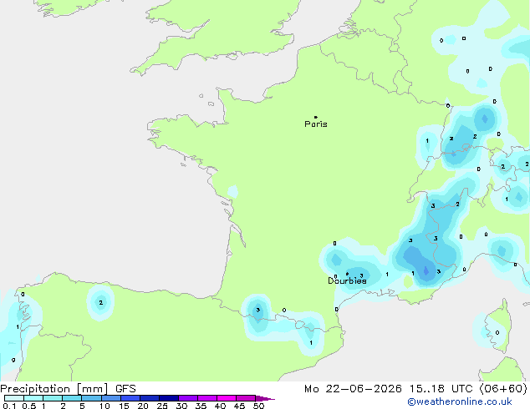Pick the 25–30 mm navy legend swatch
The image size is (530, 409).
coord(169,398)
